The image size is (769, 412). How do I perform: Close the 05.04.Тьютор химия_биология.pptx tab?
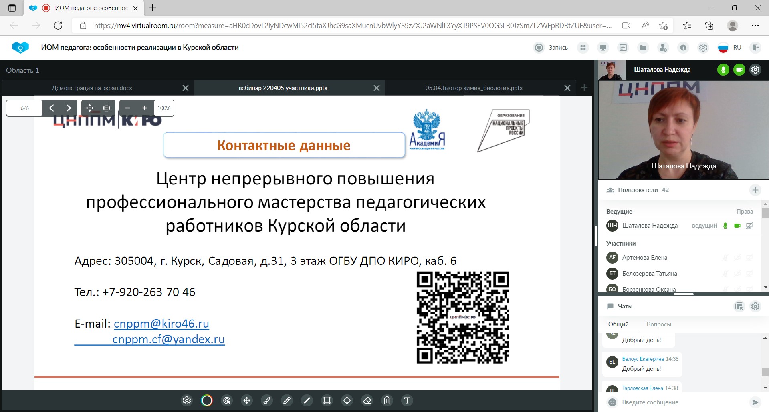567,88
